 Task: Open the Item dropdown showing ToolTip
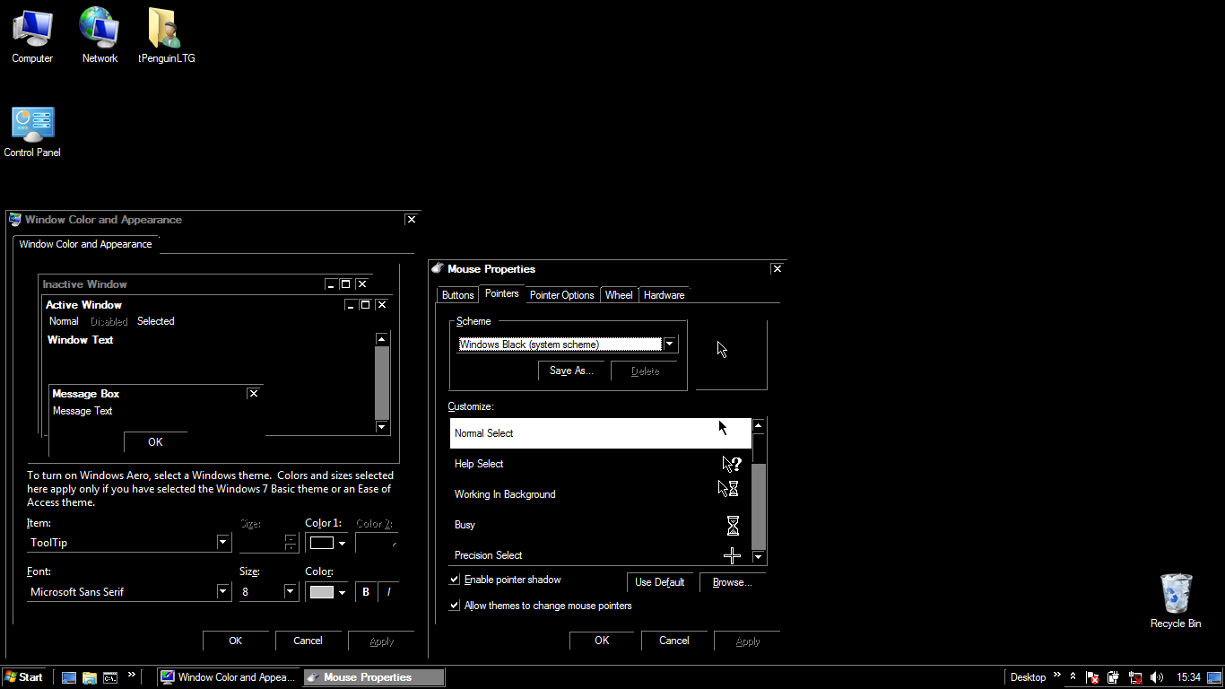tap(223, 542)
